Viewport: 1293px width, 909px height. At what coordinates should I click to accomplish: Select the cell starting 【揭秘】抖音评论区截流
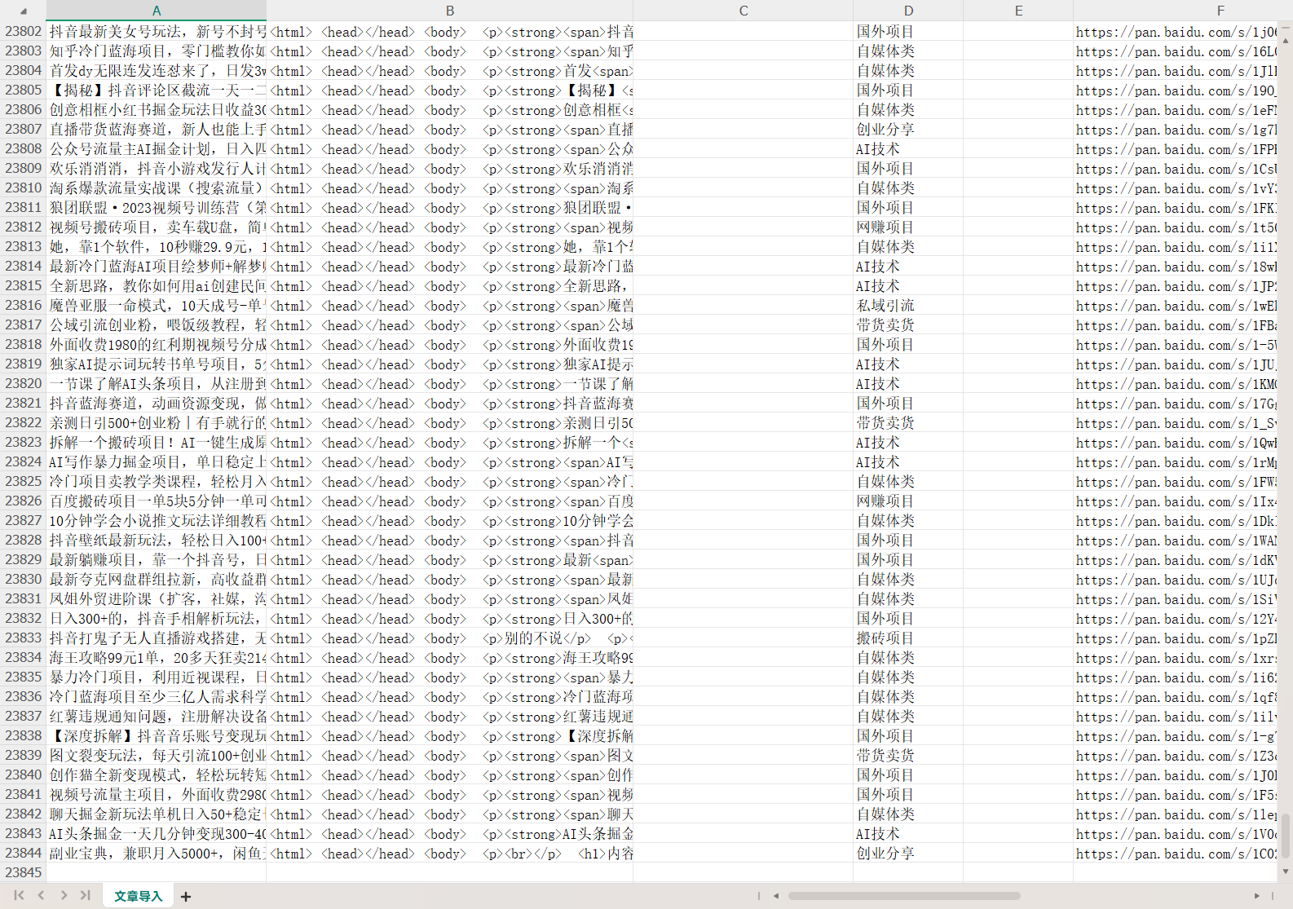[x=157, y=90]
